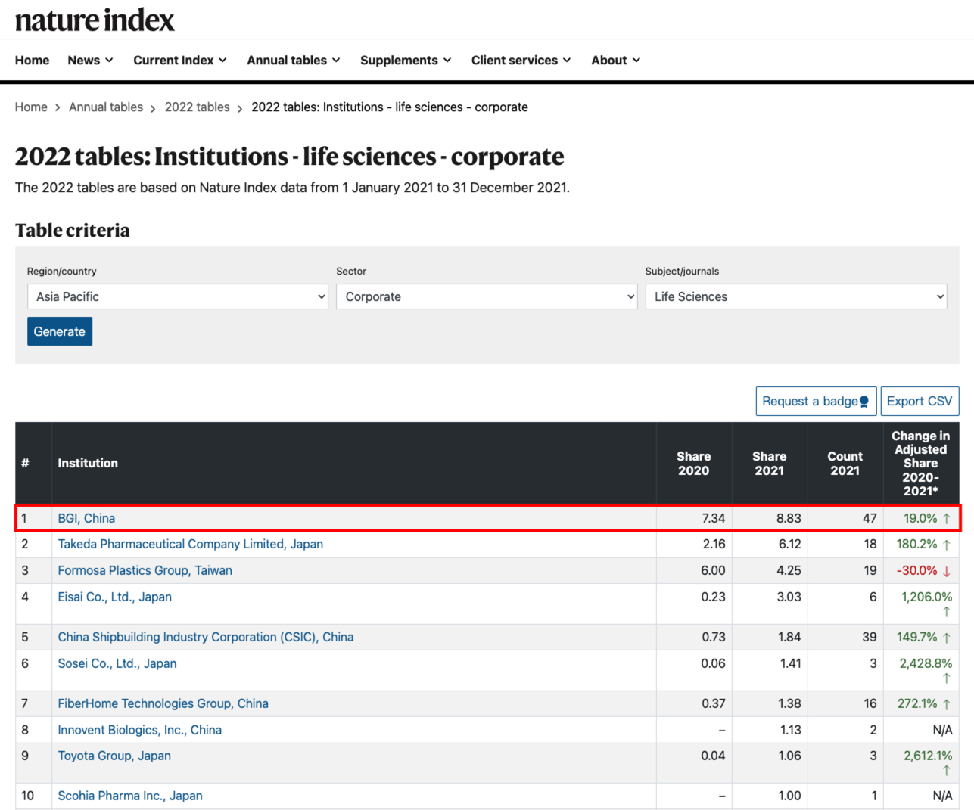Click the Export CSV button
This screenshot has width=974, height=810.
pyautogui.click(x=920, y=402)
